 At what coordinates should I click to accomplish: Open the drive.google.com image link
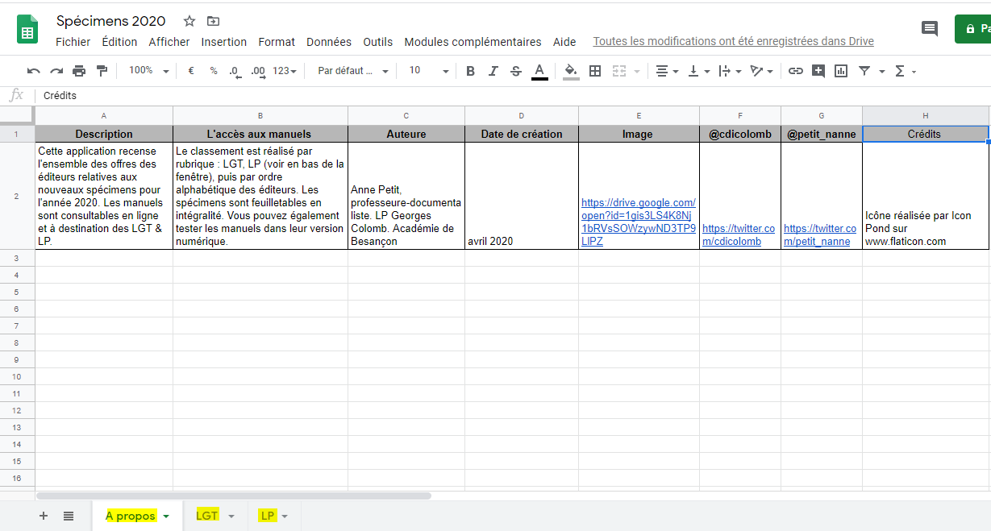639,222
